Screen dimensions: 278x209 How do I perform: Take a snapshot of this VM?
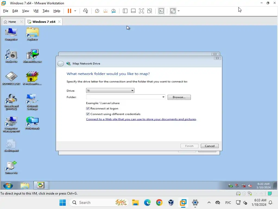pos(97,11)
